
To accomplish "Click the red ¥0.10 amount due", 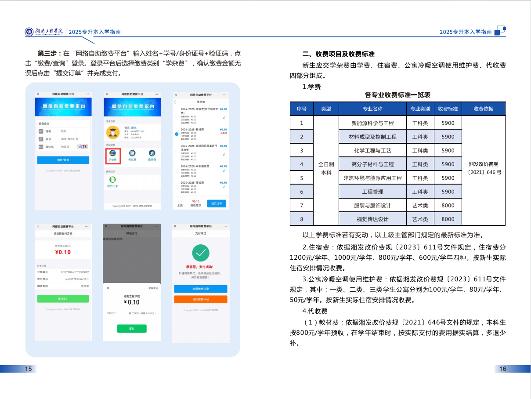I will click(x=63, y=252).
